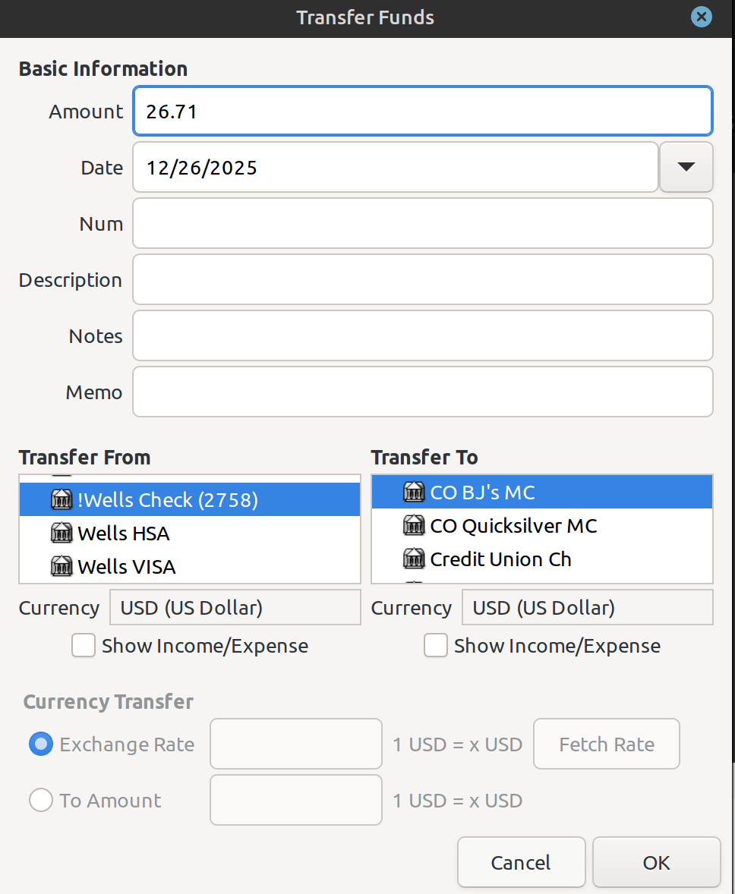The height and width of the screenshot is (894, 735).
Task: Click the bank icon beside CO Quicksilver MC
Action: 414,526
